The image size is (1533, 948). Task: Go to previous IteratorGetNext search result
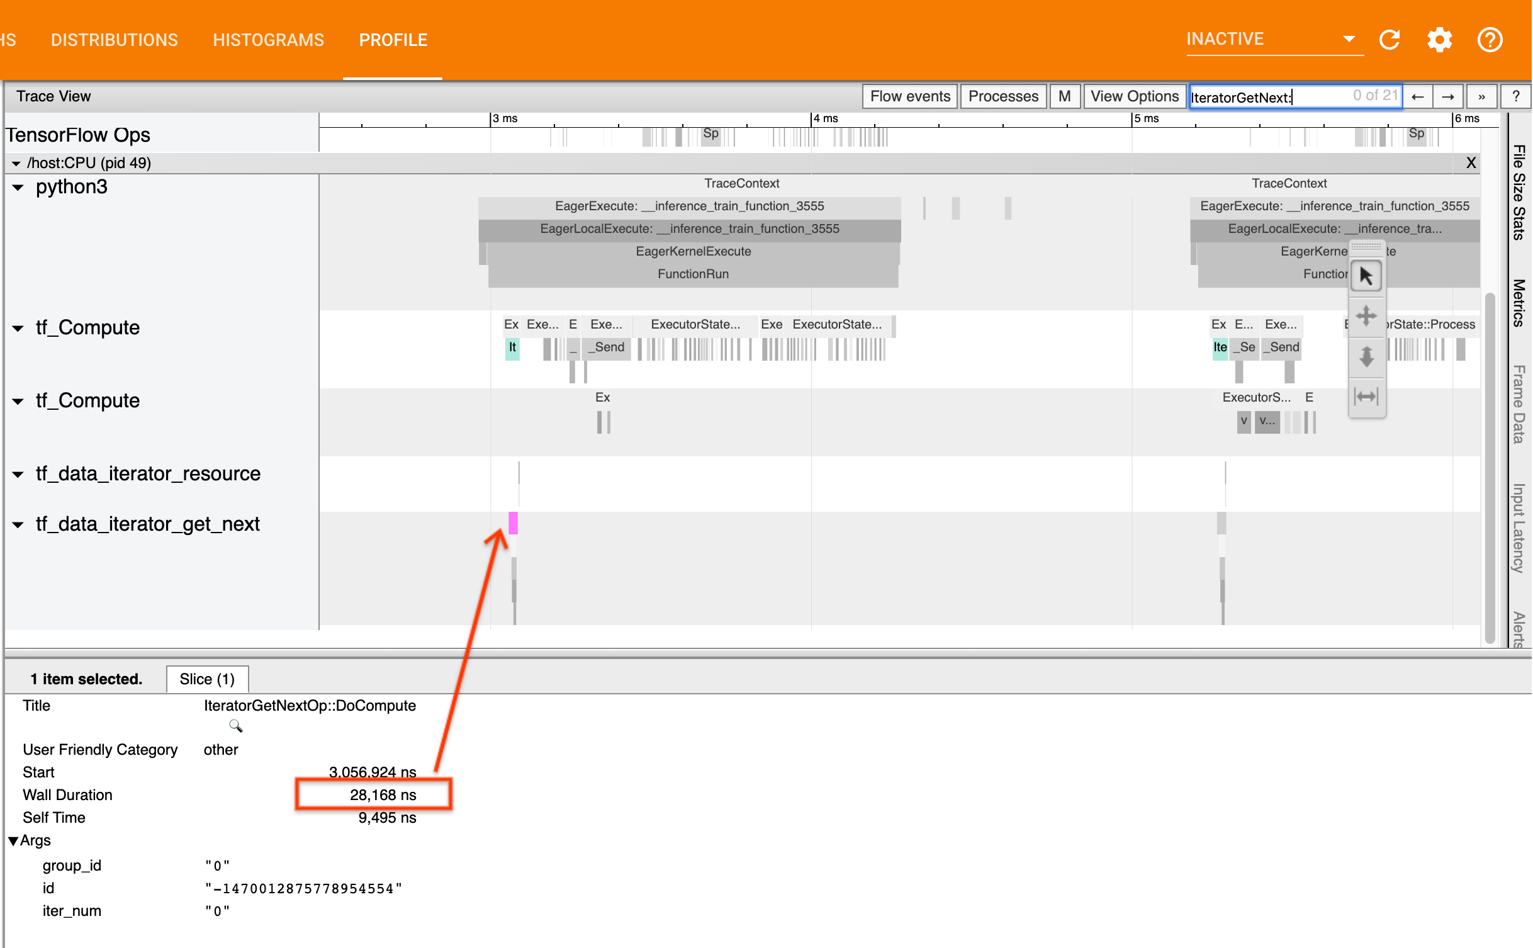pyautogui.click(x=1418, y=96)
